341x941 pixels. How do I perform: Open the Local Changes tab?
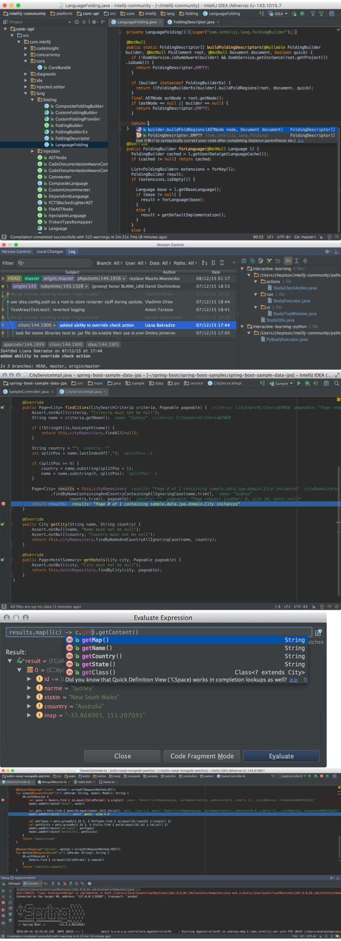(50, 252)
